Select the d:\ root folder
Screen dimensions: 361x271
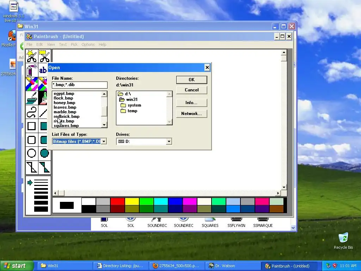click(124, 94)
